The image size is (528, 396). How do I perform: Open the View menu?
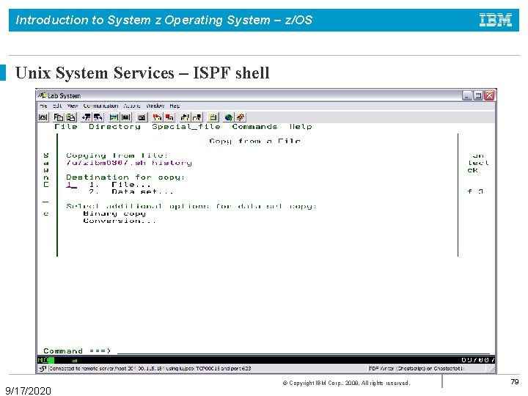(72, 106)
